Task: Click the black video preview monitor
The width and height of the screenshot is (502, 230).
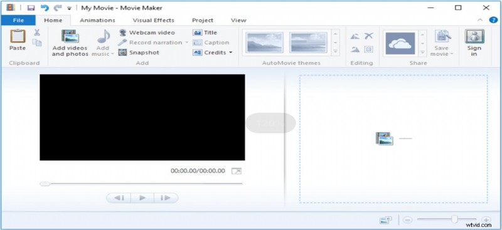Action: coord(142,117)
